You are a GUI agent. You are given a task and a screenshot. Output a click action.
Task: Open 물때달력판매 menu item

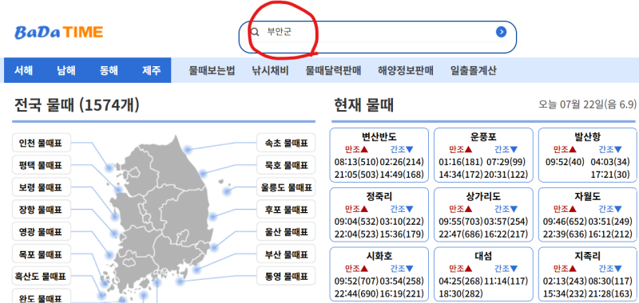[333, 70]
